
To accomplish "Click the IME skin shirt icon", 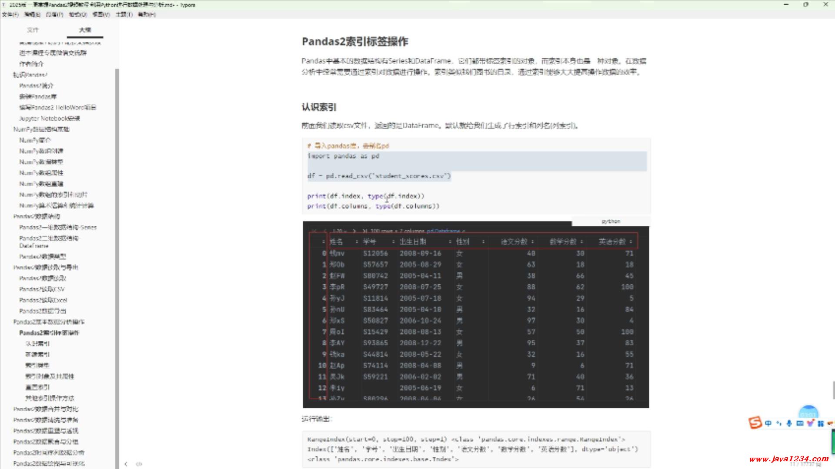I will point(810,423).
